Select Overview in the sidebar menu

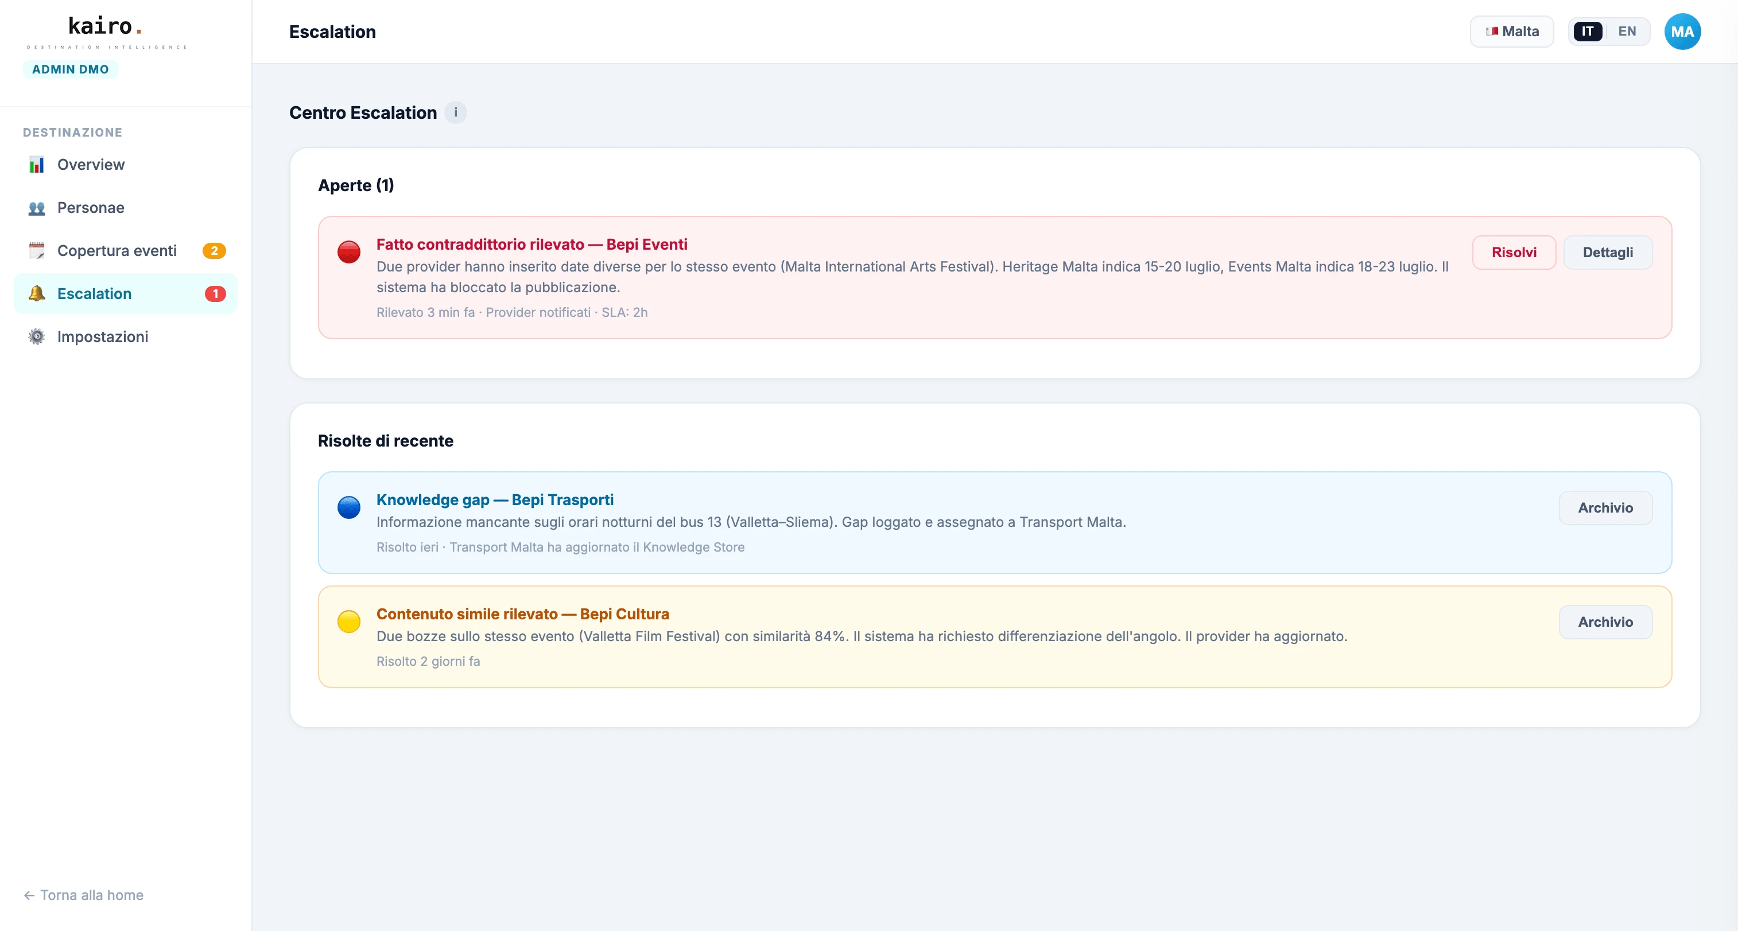click(x=91, y=165)
